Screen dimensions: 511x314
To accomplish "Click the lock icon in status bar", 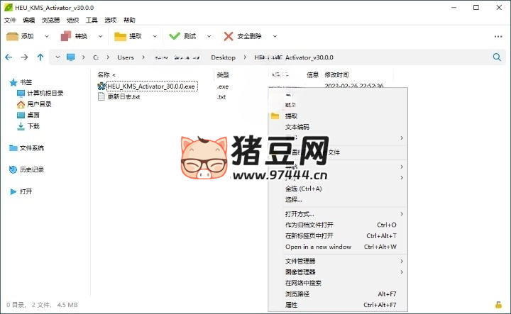I will [498, 305].
